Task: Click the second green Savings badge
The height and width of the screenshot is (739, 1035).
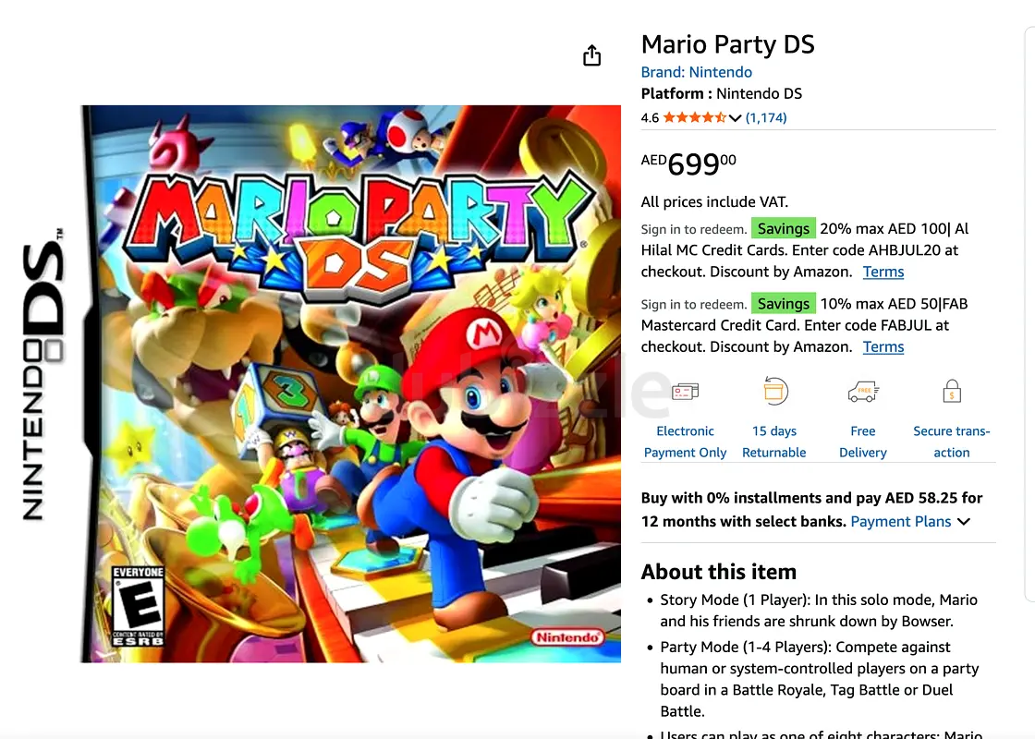Action: click(x=784, y=304)
